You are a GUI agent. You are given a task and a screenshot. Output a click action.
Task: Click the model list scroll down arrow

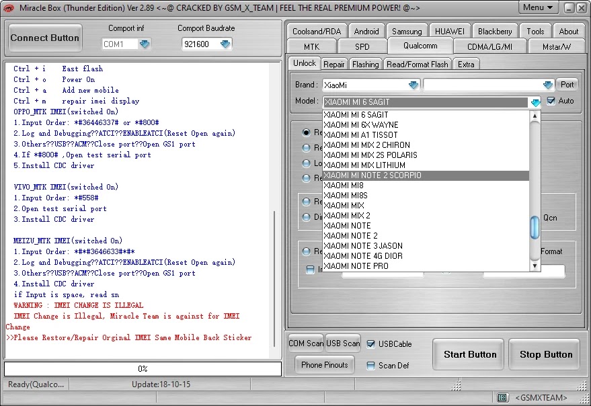click(535, 266)
